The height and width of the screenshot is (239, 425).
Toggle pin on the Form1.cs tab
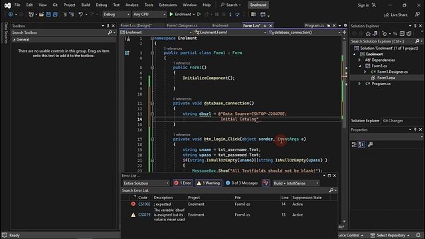[265, 26]
